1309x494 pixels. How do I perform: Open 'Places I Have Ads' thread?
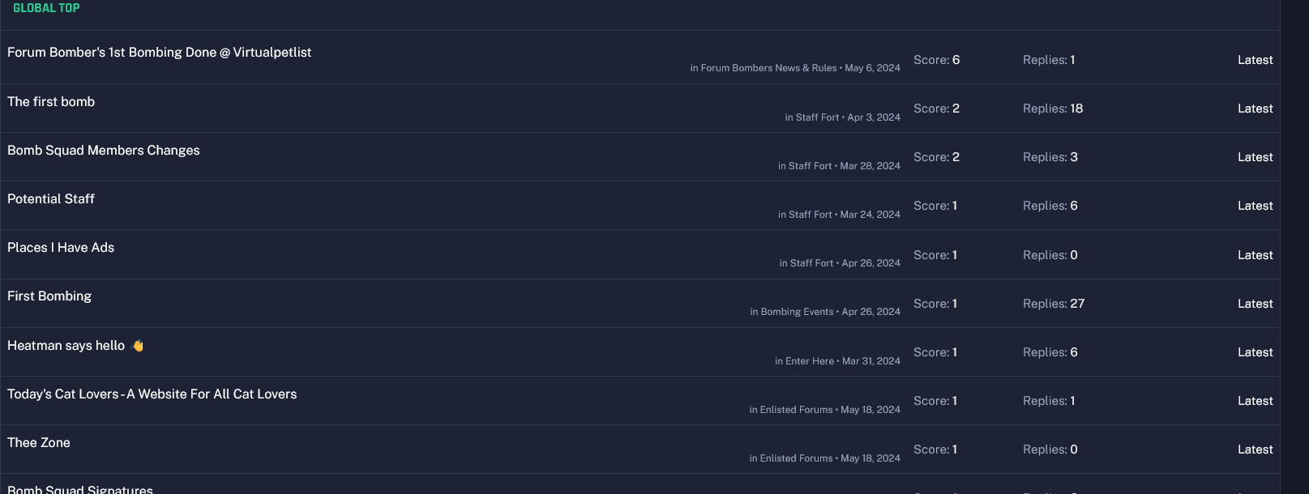[x=61, y=248]
